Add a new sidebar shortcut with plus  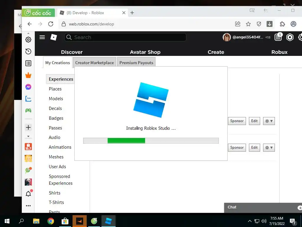pyautogui.click(x=28, y=127)
